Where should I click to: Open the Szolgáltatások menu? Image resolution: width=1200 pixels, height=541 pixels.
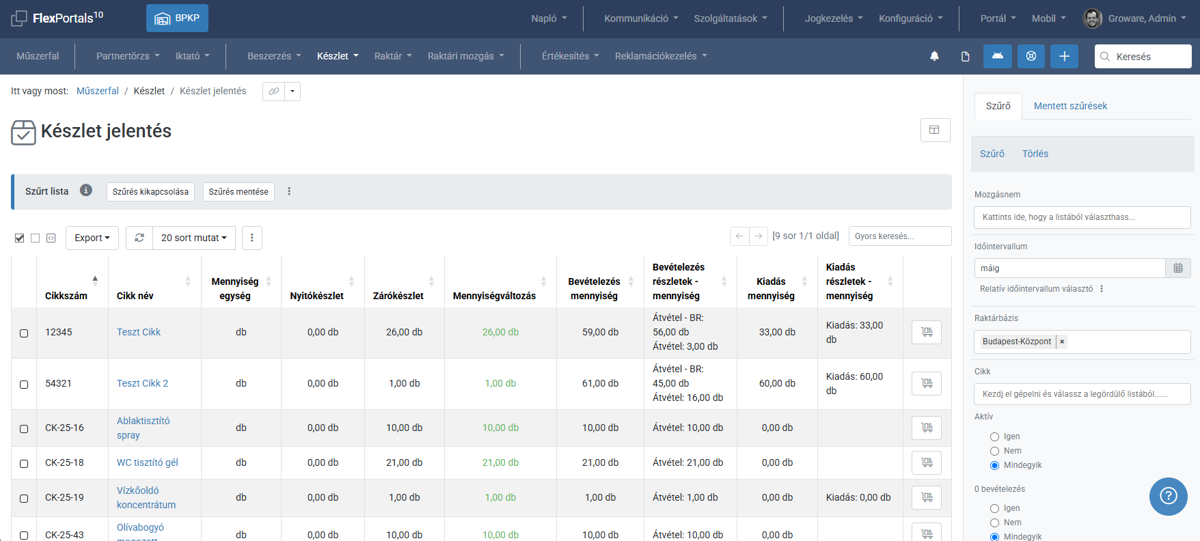coord(731,18)
